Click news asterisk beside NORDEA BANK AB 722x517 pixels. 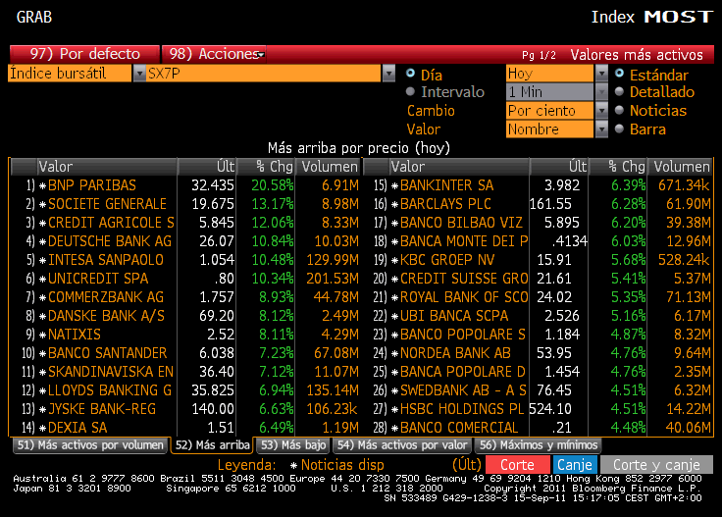point(394,353)
